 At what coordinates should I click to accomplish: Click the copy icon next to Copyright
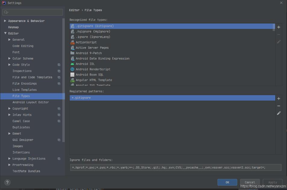point(59,108)
